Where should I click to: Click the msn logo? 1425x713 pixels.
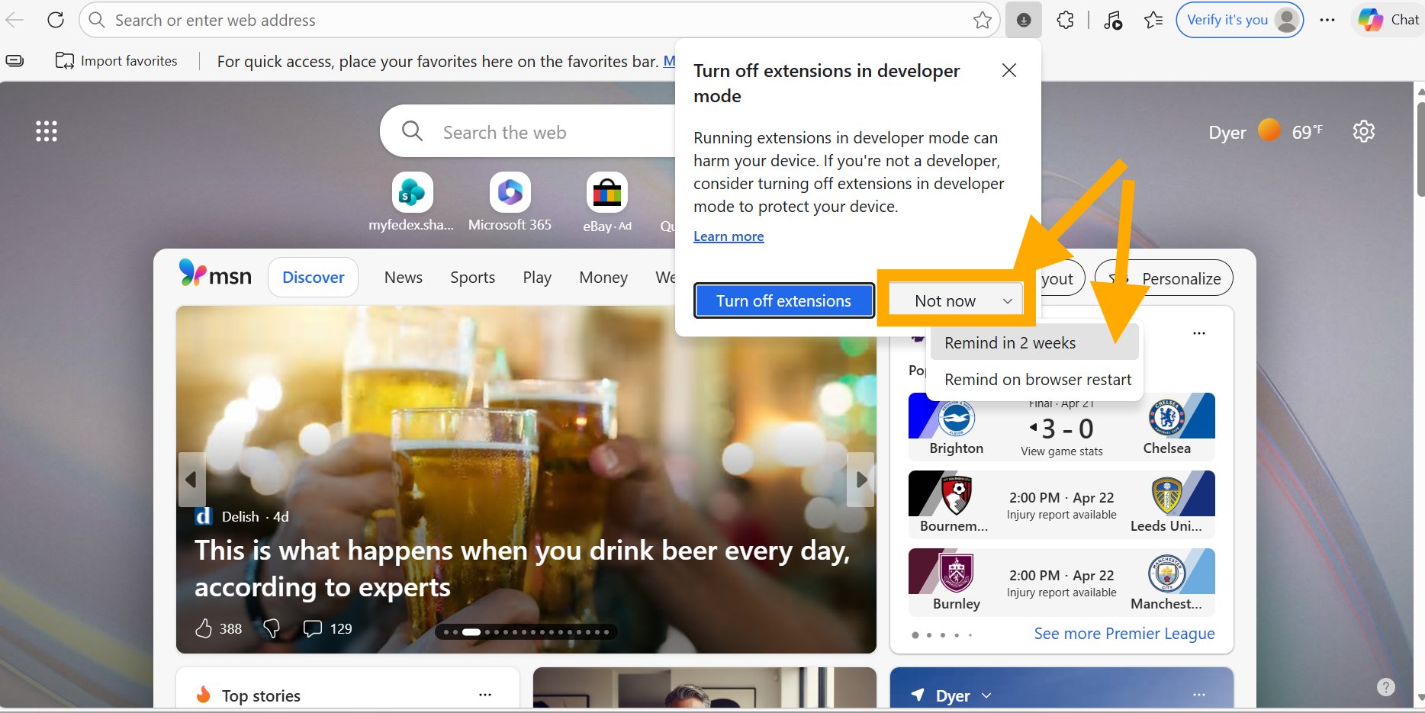click(x=215, y=275)
